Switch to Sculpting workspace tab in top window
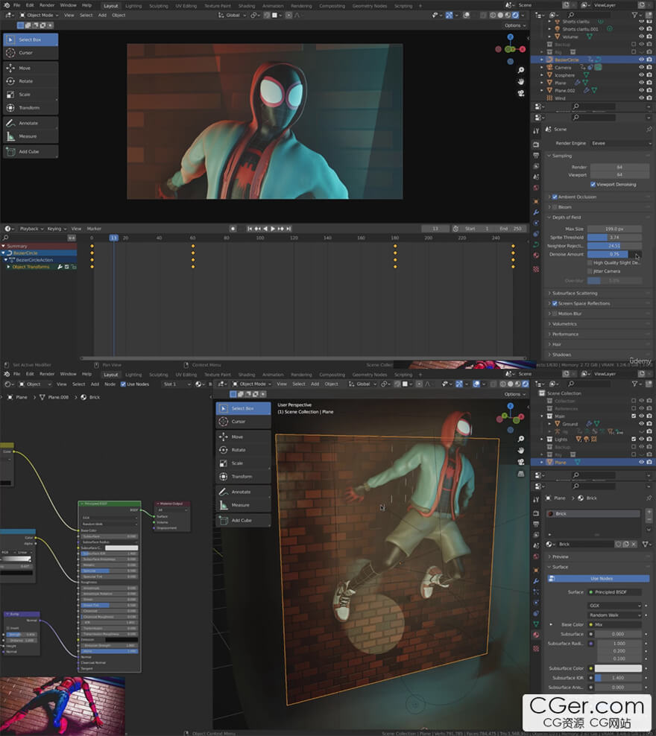The height and width of the screenshot is (736, 656). pyautogui.click(x=159, y=6)
